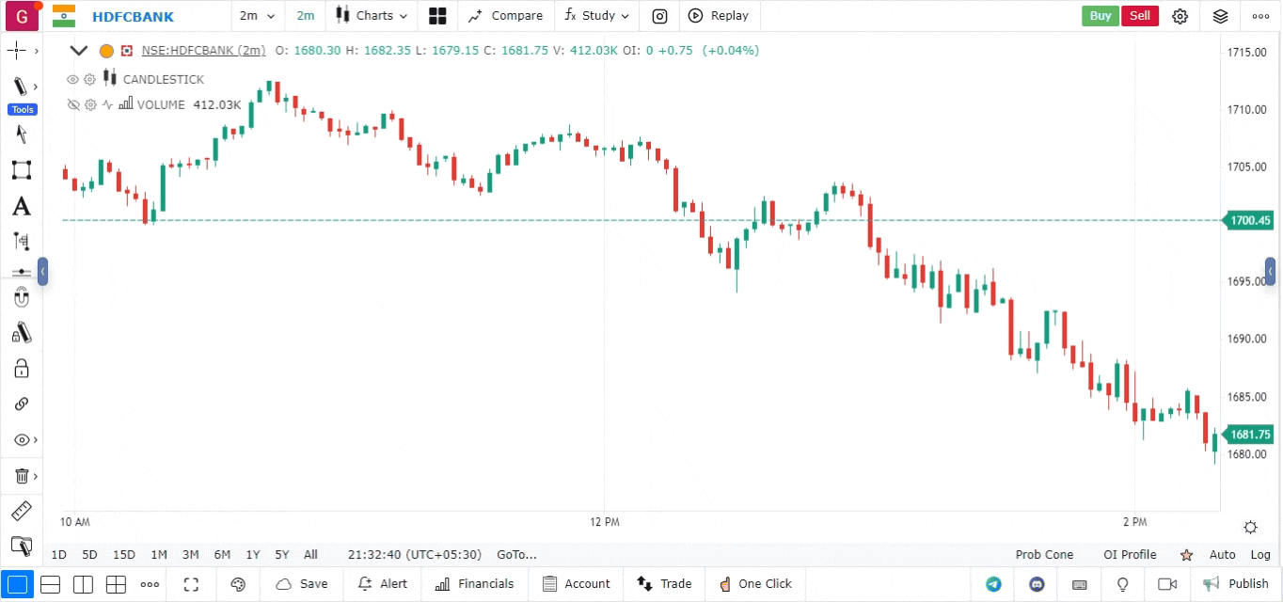The height and width of the screenshot is (602, 1283).
Task: Click the Discord icon
Action: [x=1037, y=584]
